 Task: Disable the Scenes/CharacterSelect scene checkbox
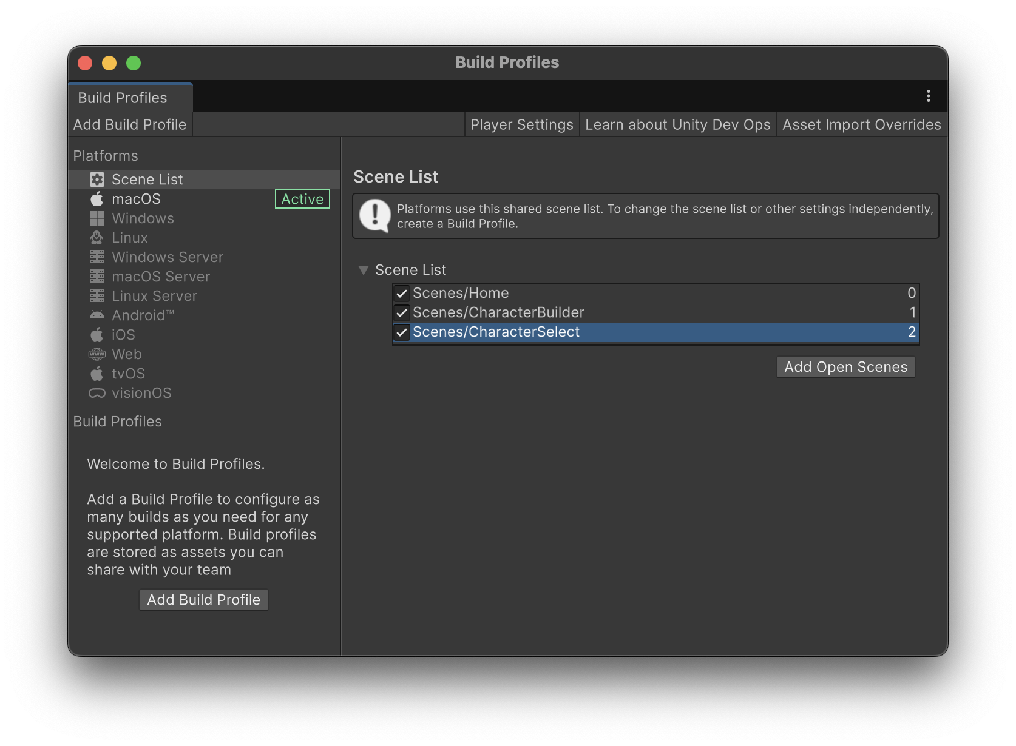[402, 332]
